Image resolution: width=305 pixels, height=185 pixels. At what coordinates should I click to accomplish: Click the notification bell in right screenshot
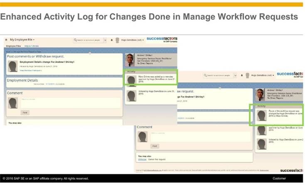pos(242,75)
